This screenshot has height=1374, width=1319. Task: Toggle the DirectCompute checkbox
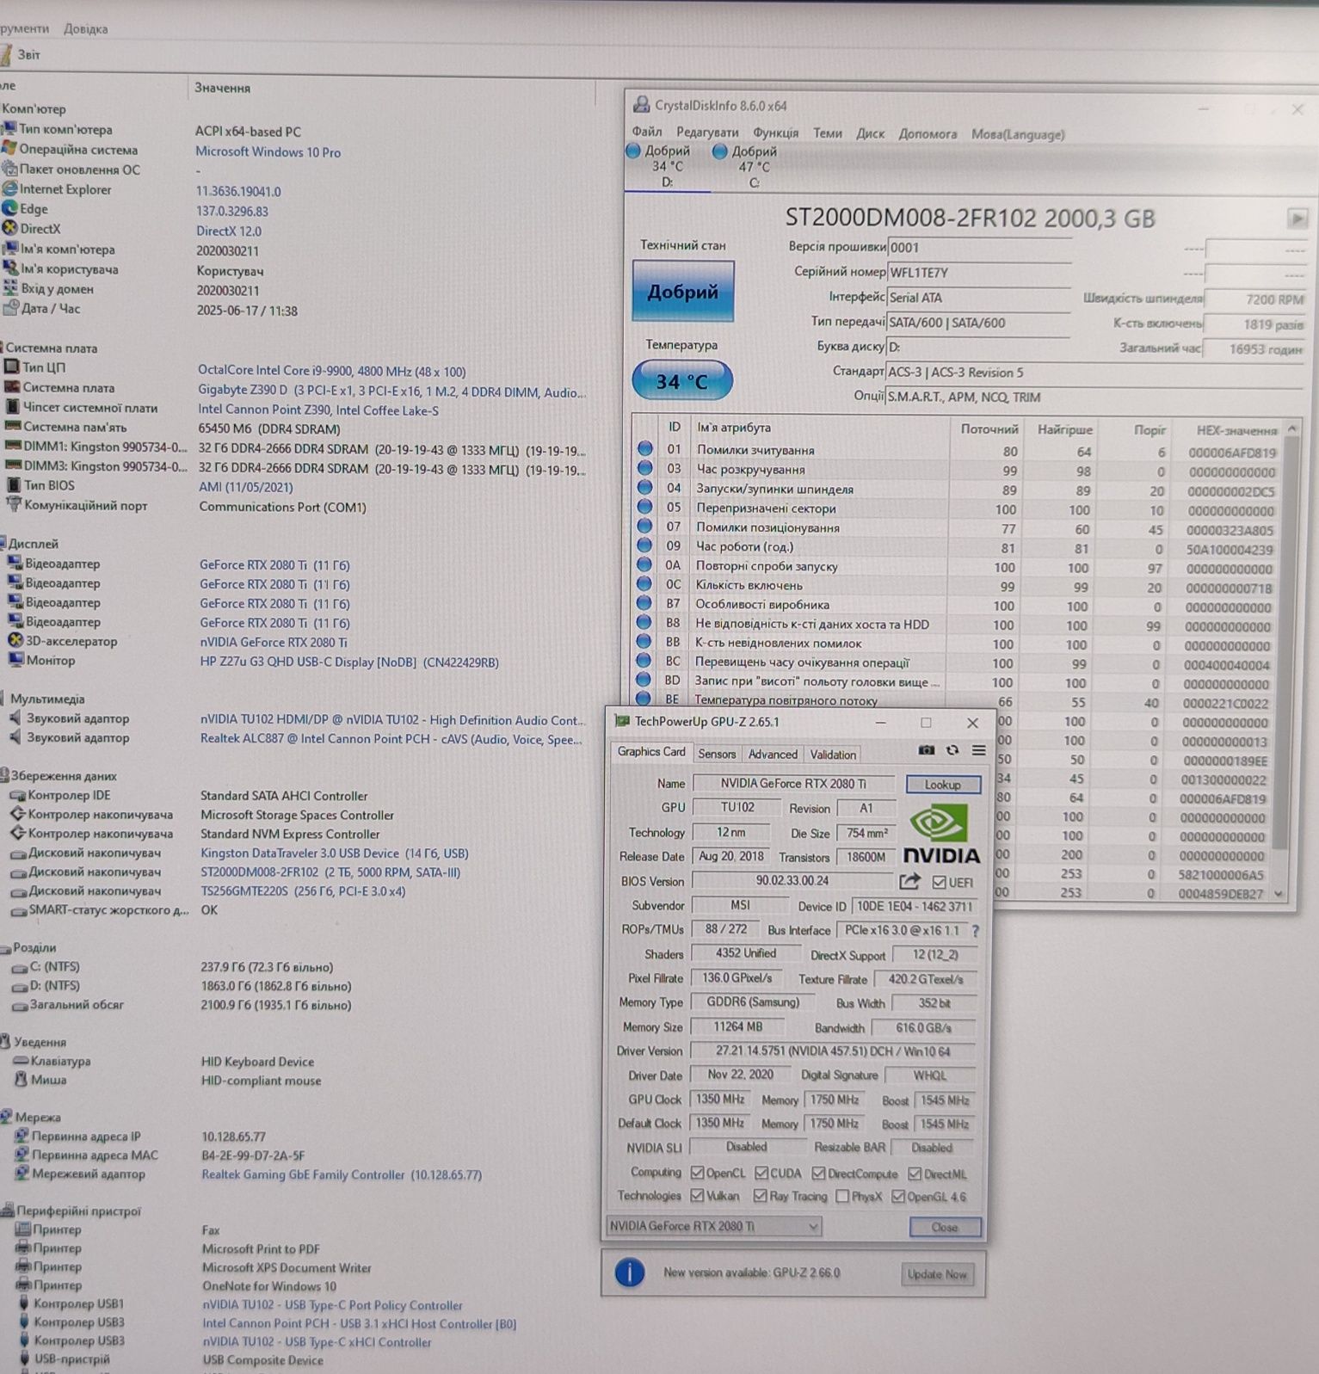click(x=818, y=1174)
